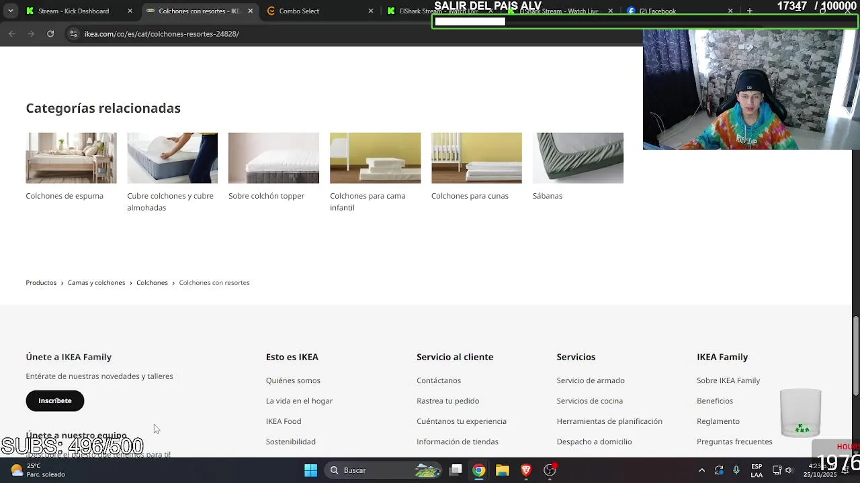The width and height of the screenshot is (860, 483).
Task: Go forward in browser history
Action: (31, 34)
